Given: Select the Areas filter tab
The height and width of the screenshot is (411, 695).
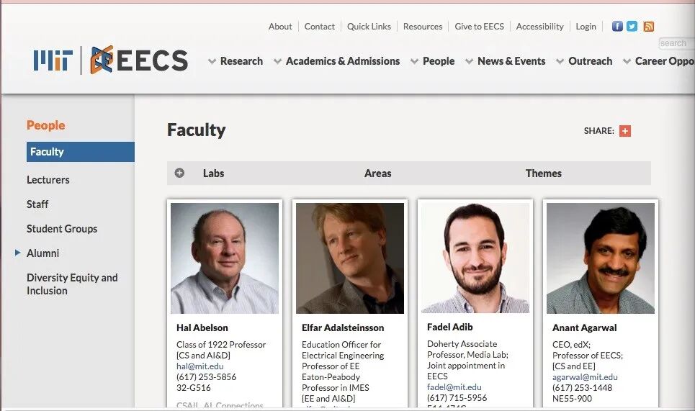Looking at the screenshot, I should point(377,173).
